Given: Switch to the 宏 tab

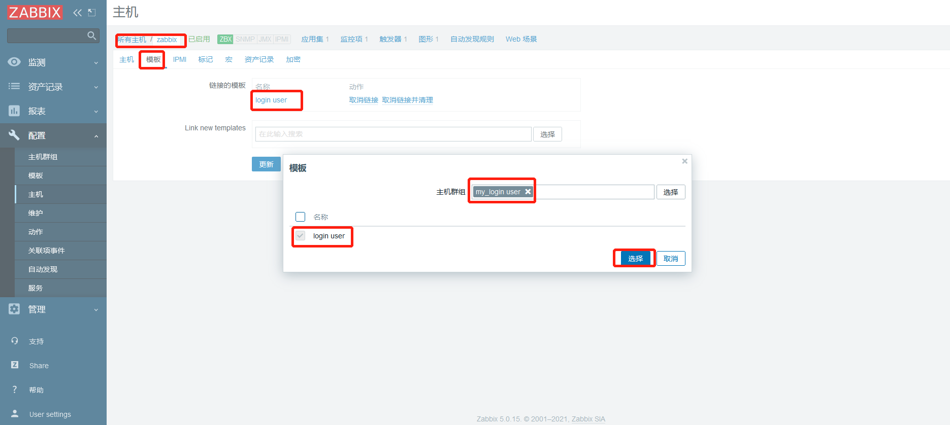Looking at the screenshot, I should tap(228, 59).
